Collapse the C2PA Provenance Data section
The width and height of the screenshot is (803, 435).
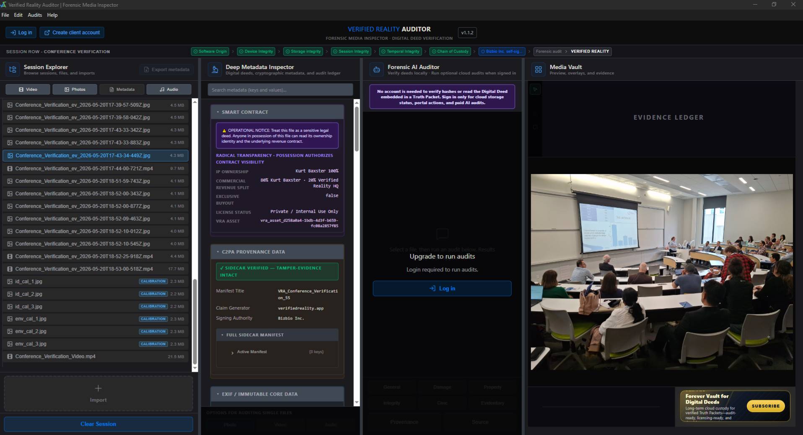coord(277,252)
